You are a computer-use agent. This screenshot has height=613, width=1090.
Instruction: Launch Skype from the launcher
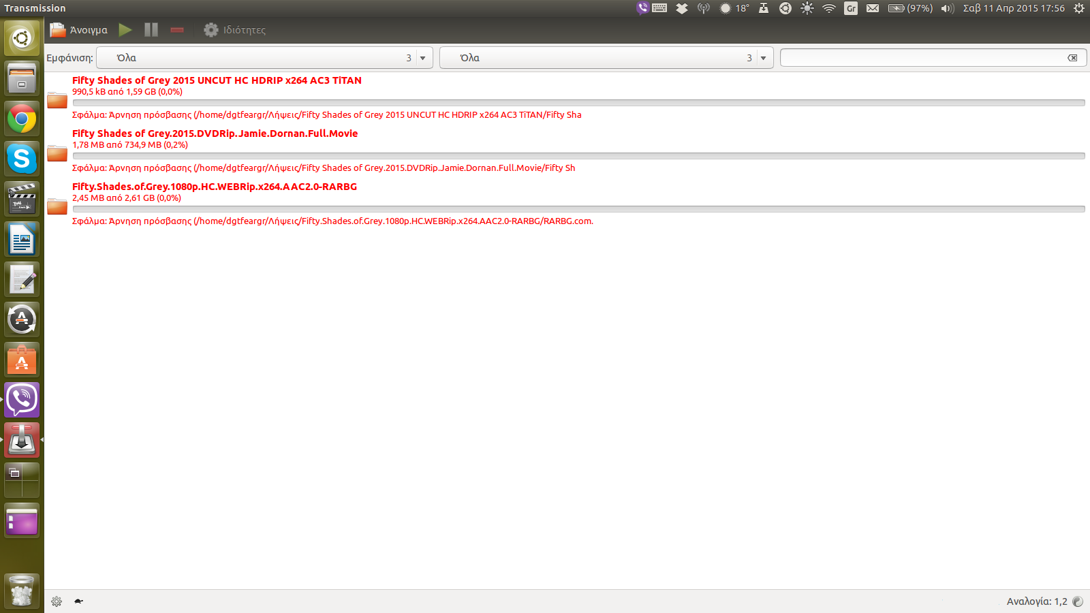click(x=22, y=159)
